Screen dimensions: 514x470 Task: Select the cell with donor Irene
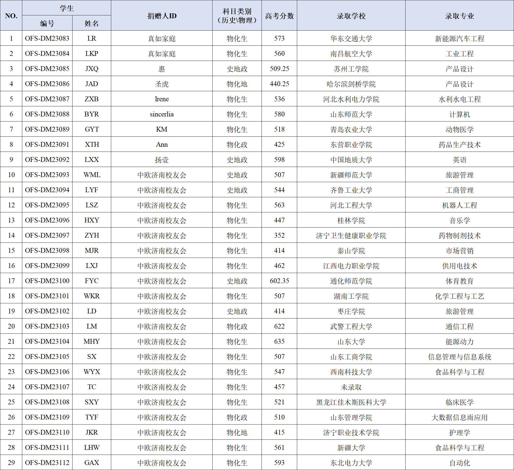(162, 99)
